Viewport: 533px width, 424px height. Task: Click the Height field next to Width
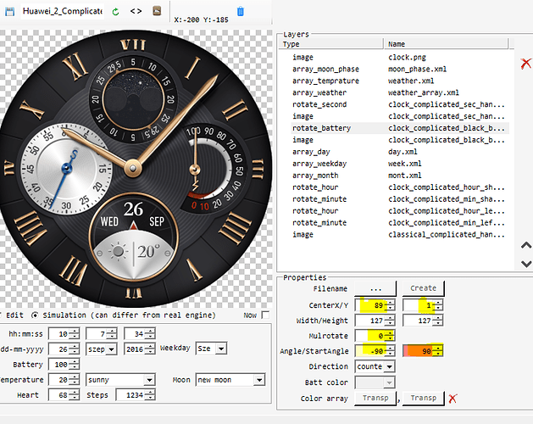423,321
